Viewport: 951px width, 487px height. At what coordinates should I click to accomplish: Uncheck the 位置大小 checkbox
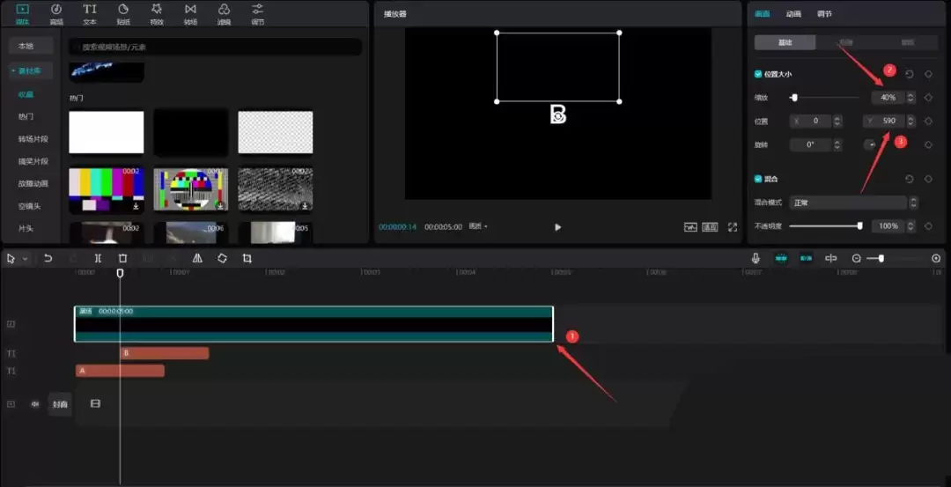pos(758,75)
